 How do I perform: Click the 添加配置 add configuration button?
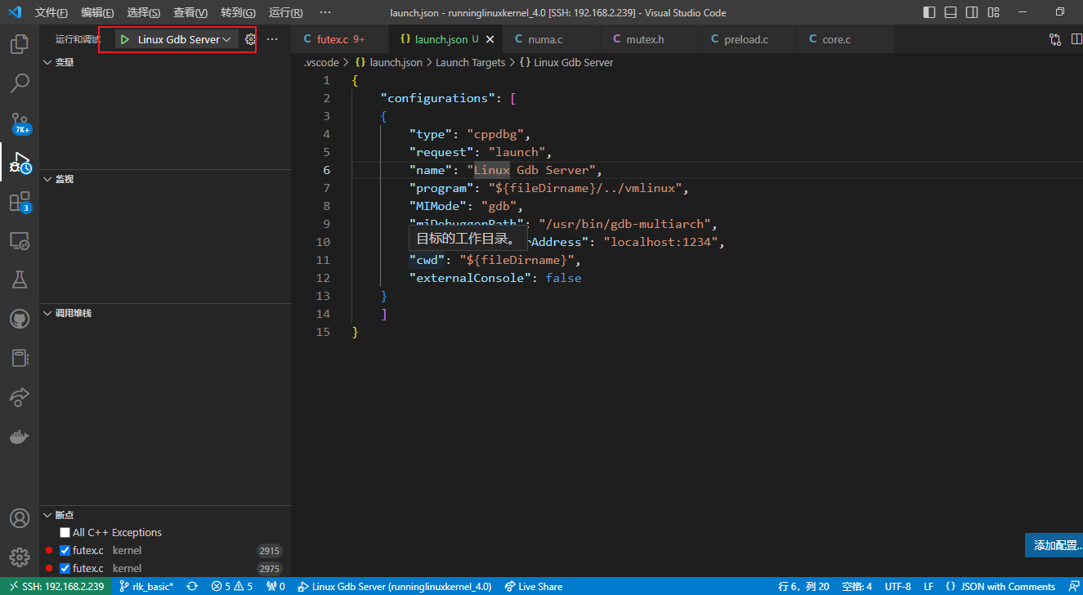(x=1055, y=545)
